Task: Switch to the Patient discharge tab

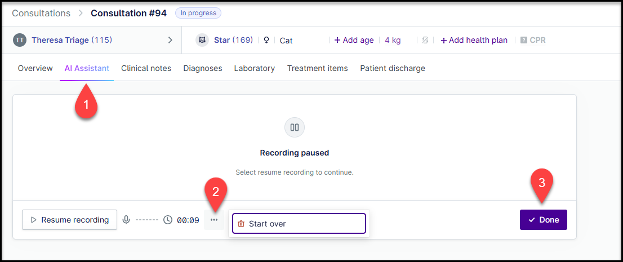Action: tap(393, 68)
